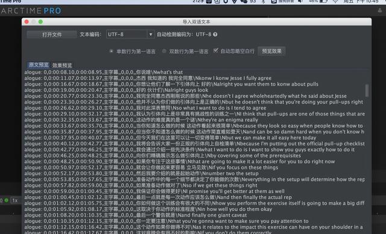
Task: Switch to the 原文预览 tab
Action: (x=39, y=65)
